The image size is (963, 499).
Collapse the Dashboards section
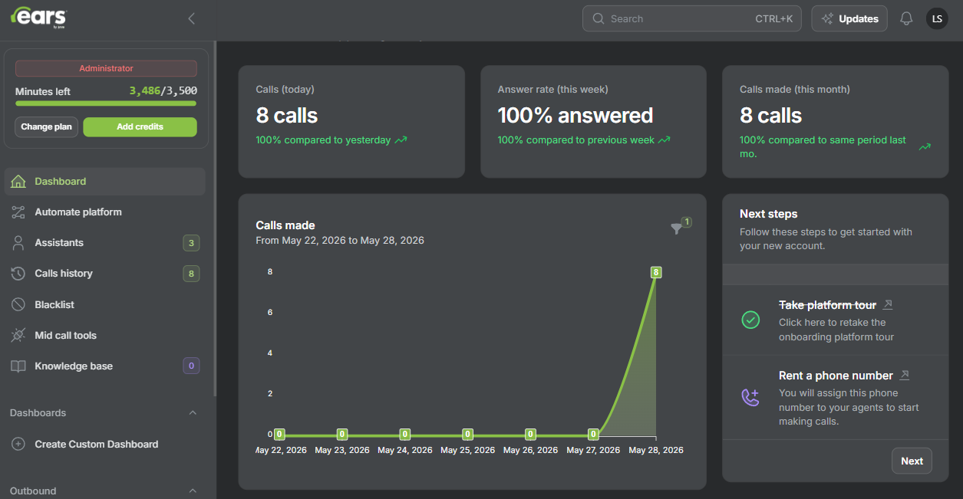click(193, 413)
